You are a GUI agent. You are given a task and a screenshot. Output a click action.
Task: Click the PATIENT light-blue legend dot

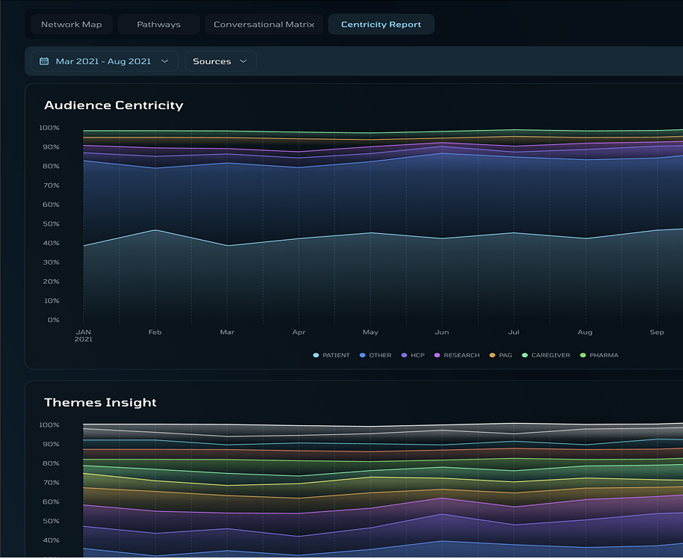point(316,356)
